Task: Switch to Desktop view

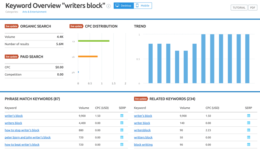Action: tap(123, 6)
